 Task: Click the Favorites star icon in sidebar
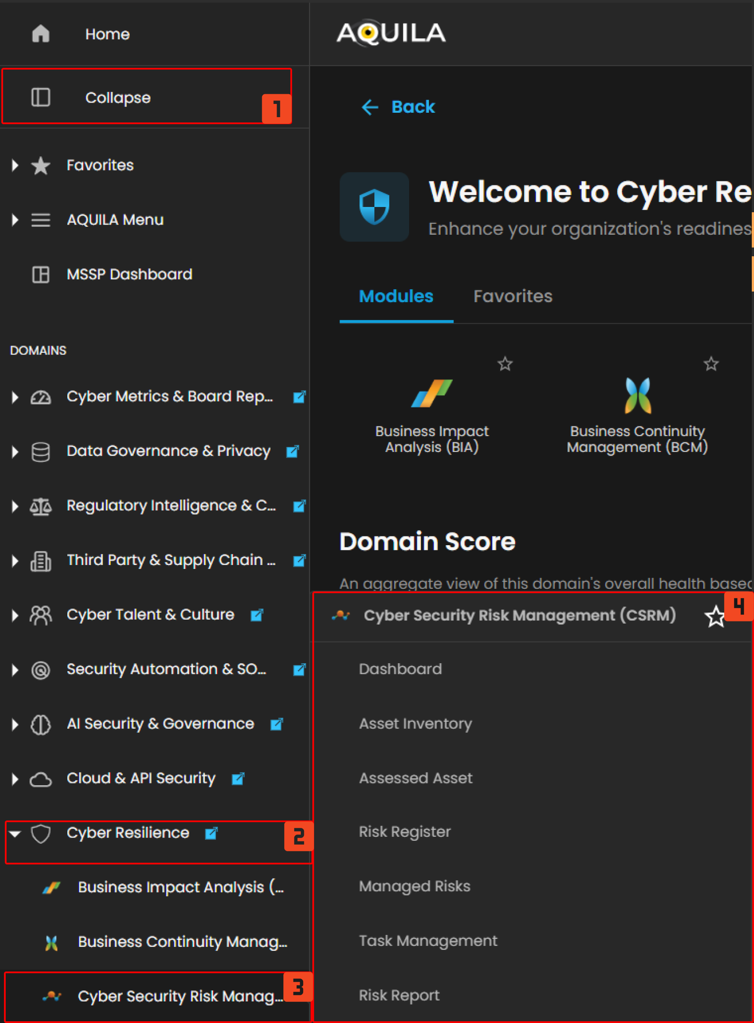point(40,166)
